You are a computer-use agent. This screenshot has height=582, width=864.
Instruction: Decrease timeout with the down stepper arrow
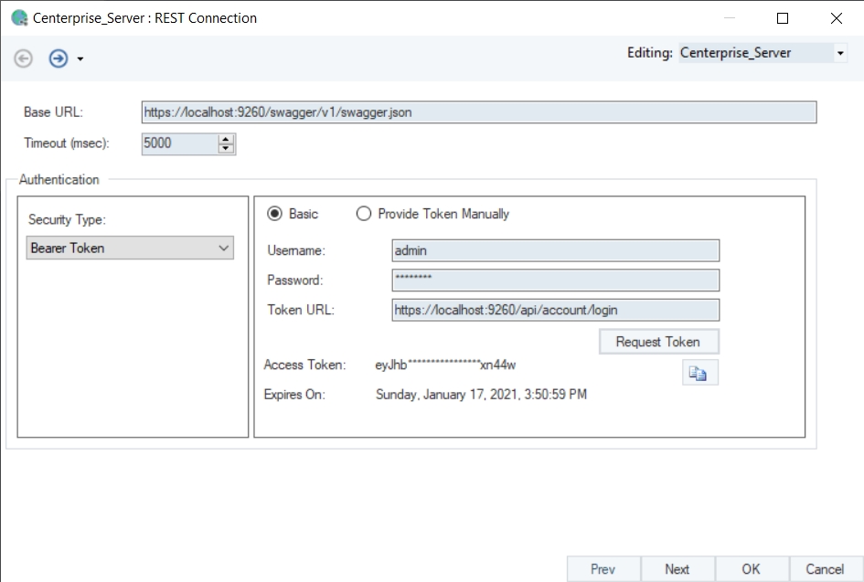(227, 148)
